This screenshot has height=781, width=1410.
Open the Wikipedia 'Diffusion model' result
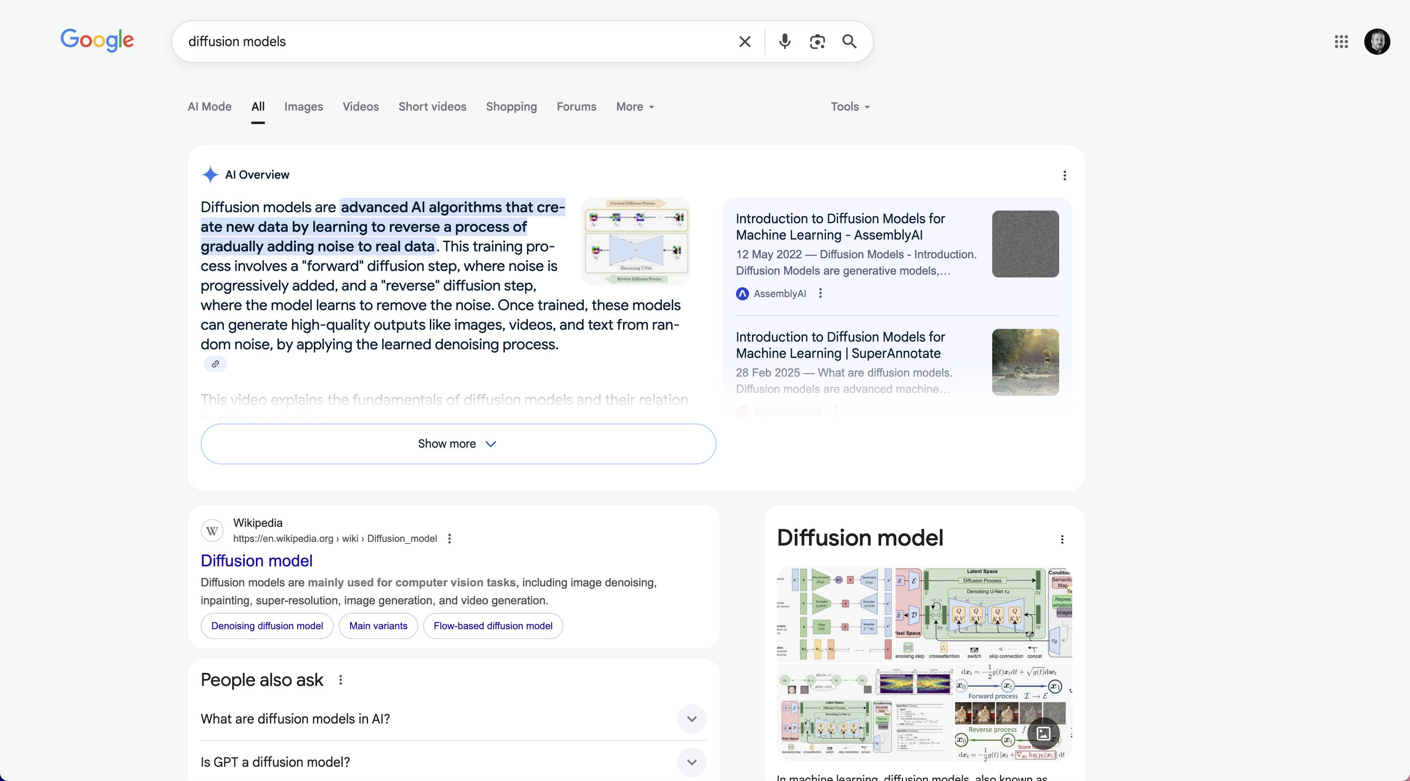pyautogui.click(x=256, y=560)
